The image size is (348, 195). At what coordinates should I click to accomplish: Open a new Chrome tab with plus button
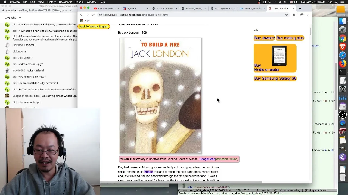300,8
